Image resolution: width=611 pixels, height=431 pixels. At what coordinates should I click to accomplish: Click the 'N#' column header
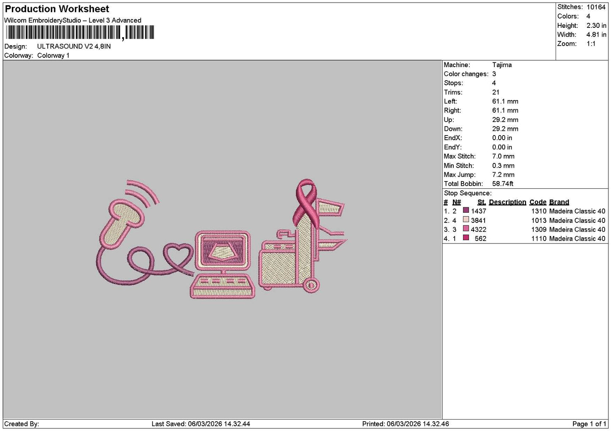click(x=457, y=202)
